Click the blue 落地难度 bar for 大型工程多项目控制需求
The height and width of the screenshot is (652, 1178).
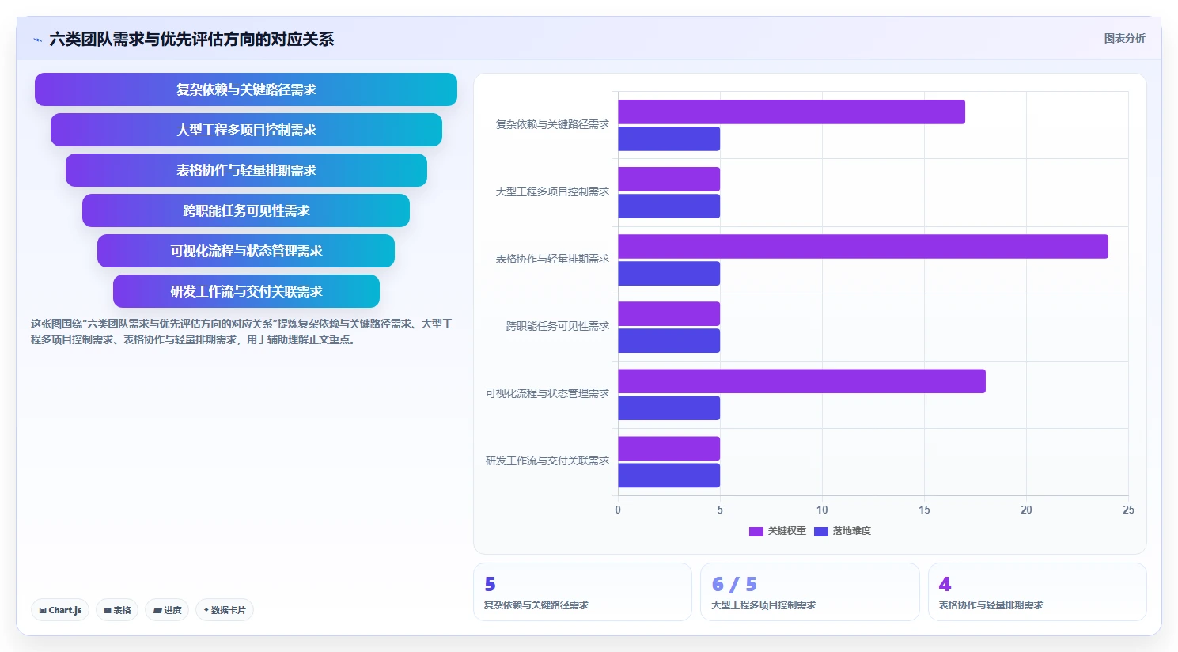(669, 206)
